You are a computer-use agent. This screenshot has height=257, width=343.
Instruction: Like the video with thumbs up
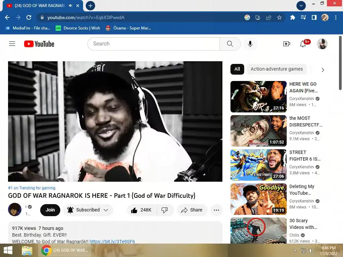coord(141,210)
